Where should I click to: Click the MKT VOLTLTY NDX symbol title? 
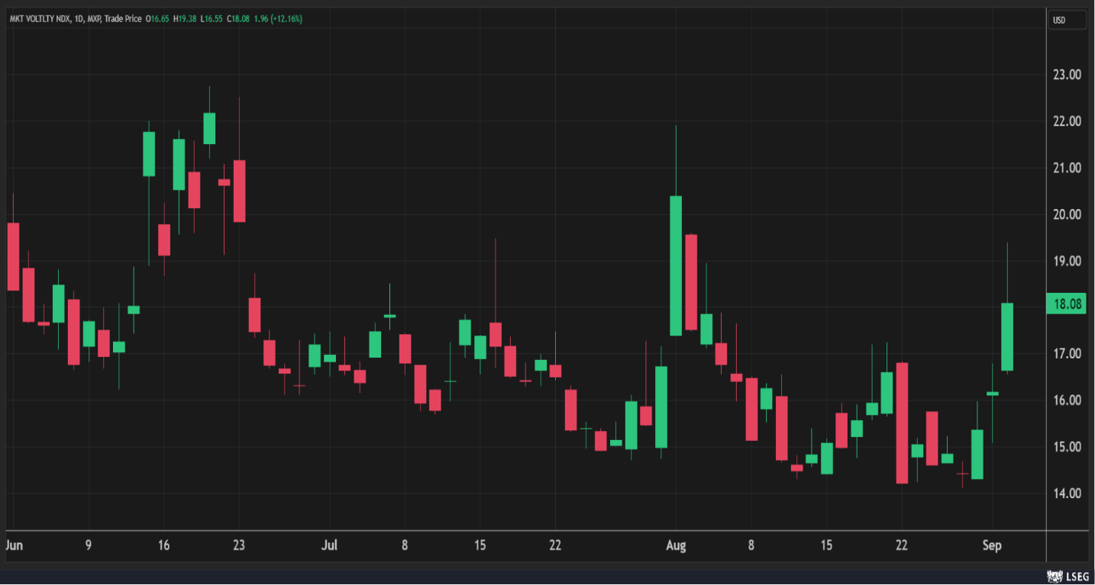40,19
